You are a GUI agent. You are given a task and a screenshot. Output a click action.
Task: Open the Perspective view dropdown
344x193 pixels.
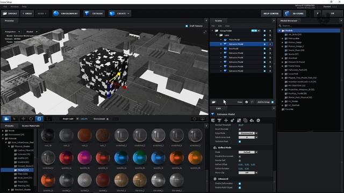[x=12, y=32]
